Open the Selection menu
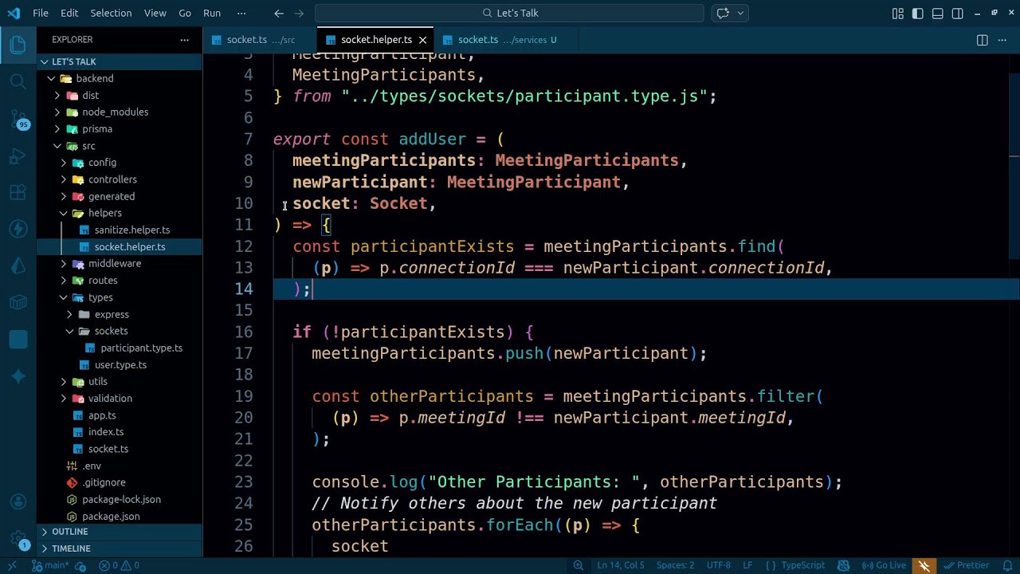The width and height of the screenshot is (1020, 574). 111,13
